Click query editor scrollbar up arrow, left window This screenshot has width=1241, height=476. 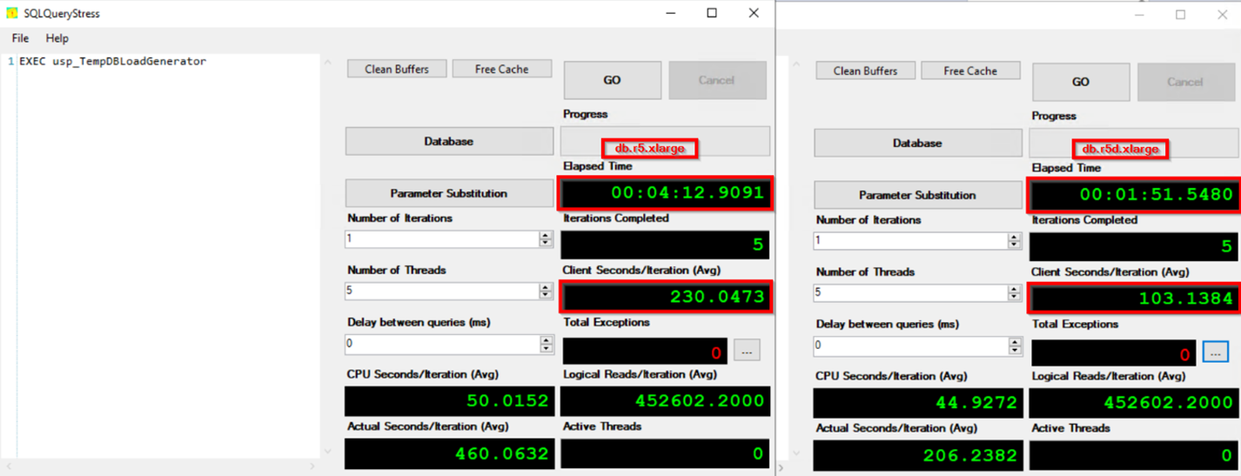pos(328,63)
